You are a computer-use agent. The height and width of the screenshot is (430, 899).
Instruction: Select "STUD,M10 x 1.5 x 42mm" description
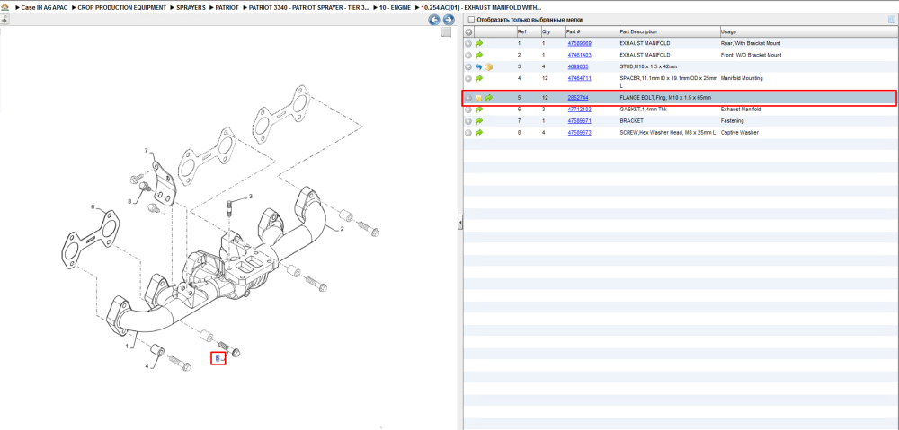coord(648,67)
